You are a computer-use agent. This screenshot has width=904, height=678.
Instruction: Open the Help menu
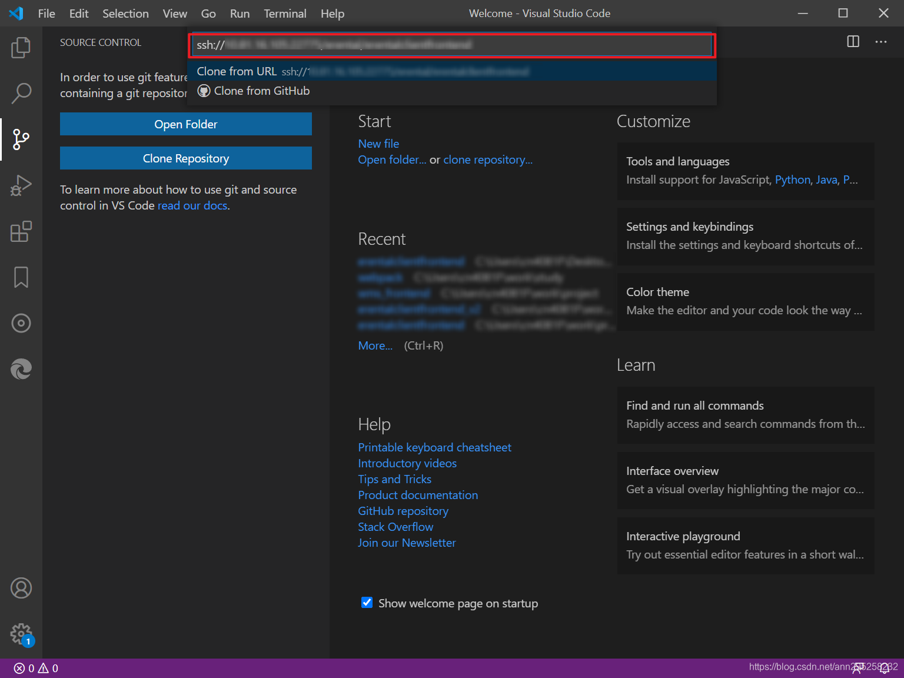point(333,13)
